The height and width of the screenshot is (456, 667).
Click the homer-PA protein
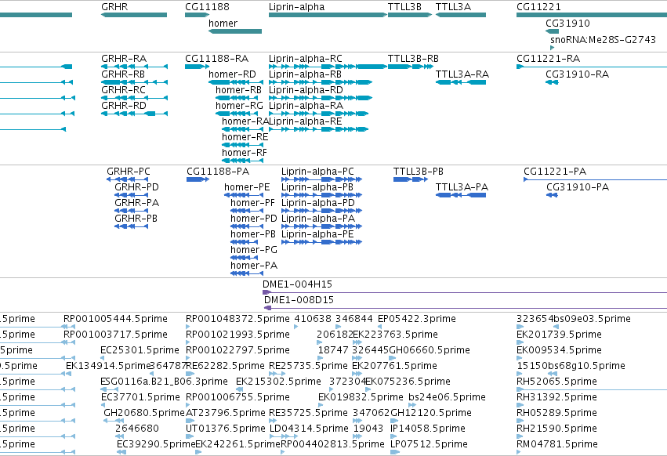click(x=246, y=273)
